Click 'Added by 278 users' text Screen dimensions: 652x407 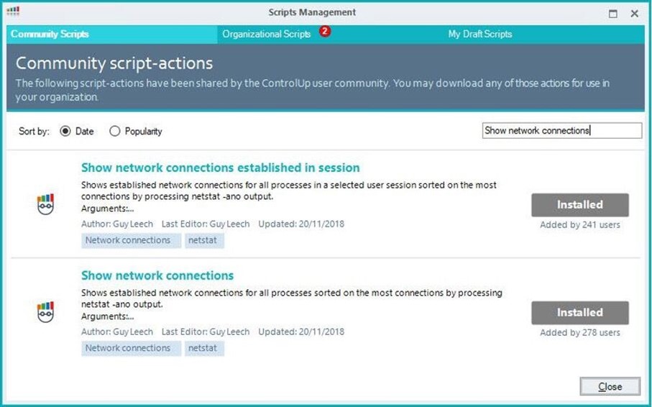click(579, 332)
